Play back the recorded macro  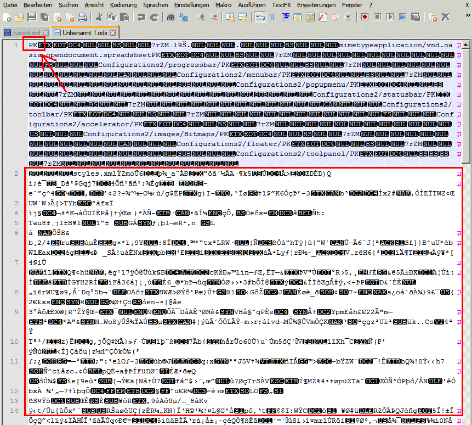(x=390, y=17)
